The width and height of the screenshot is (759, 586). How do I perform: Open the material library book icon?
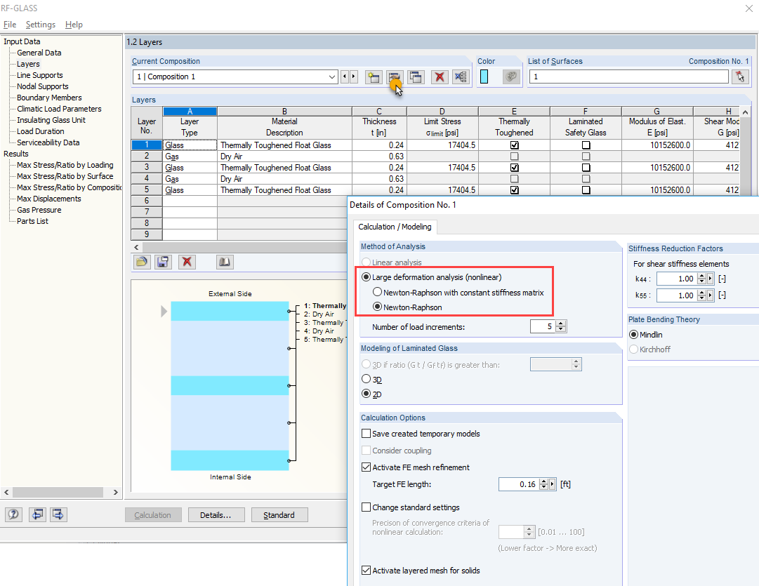pyautogui.click(x=225, y=262)
